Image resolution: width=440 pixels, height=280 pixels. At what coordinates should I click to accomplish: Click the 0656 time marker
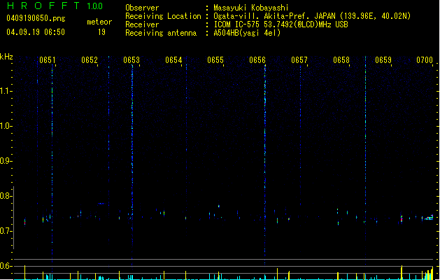pyautogui.click(x=257, y=60)
